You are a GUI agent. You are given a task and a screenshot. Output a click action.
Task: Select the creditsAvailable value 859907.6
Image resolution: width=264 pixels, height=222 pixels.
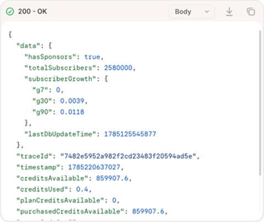pyautogui.click(x=112, y=178)
